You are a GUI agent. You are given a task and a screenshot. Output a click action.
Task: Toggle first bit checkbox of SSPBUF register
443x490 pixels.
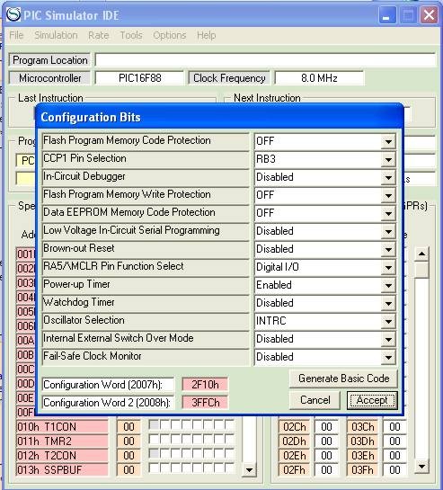coord(154,468)
